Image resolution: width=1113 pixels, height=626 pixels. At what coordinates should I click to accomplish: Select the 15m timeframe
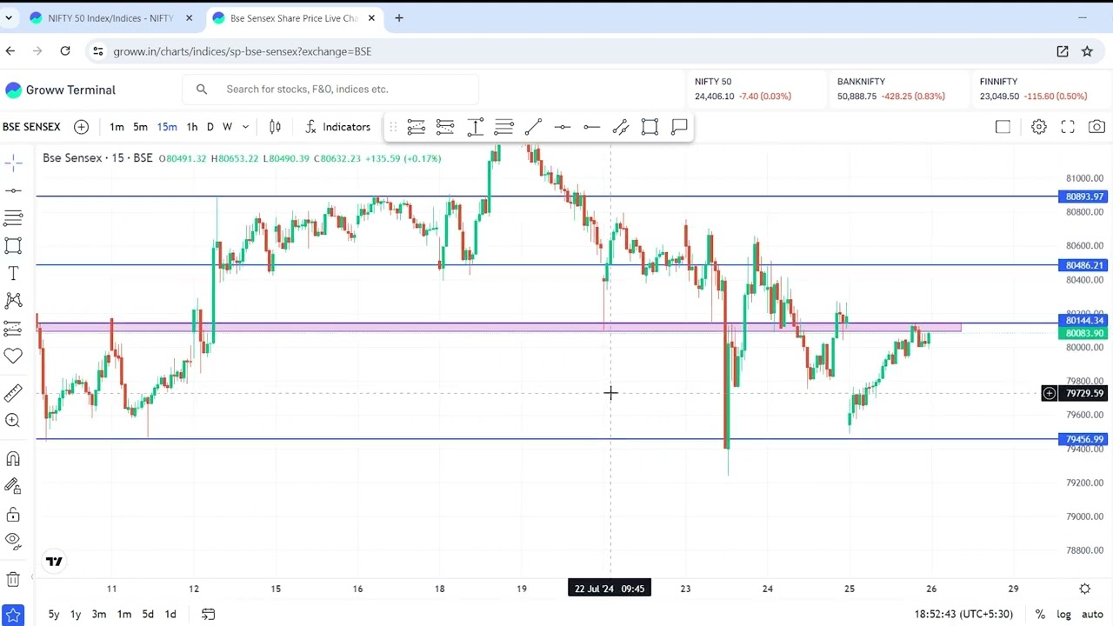pyautogui.click(x=167, y=127)
